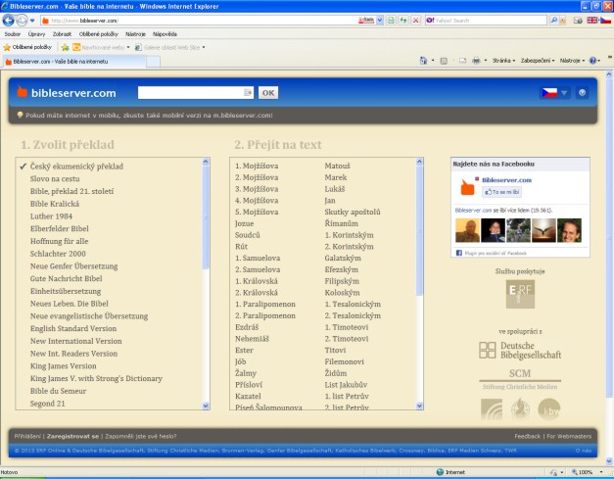Open the Oblíbené položky menu
Screen dimensions: 614x479
pos(98,34)
